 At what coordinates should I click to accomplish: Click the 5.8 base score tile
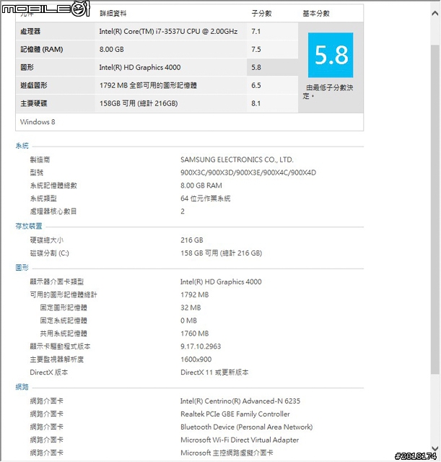(331, 55)
